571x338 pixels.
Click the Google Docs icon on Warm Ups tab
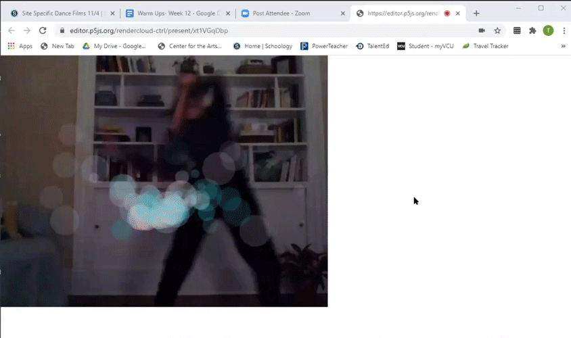(129, 14)
